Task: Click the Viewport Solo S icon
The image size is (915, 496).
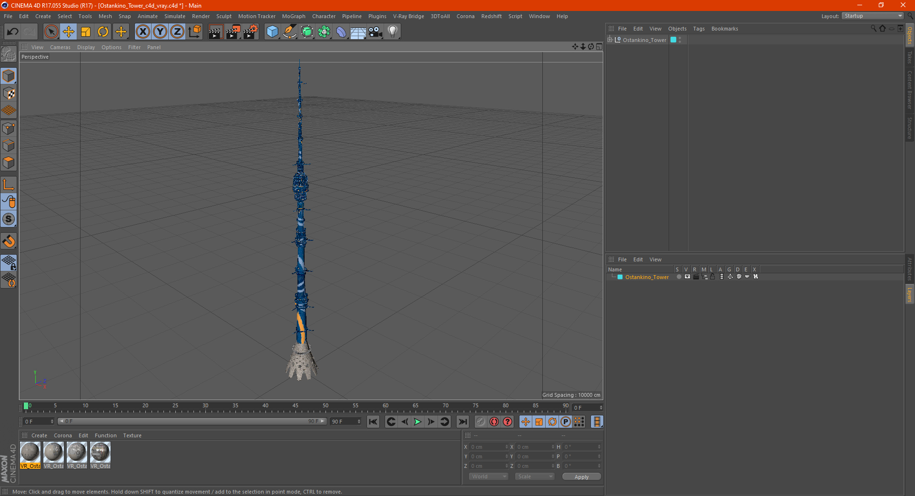Action: (x=9, y=219)
